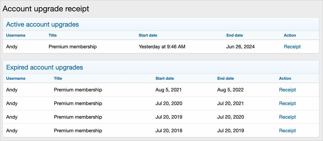Click End date header in active upgrades table
The height and width of the screenshot is (141, 323).
(x=234, y=35)
